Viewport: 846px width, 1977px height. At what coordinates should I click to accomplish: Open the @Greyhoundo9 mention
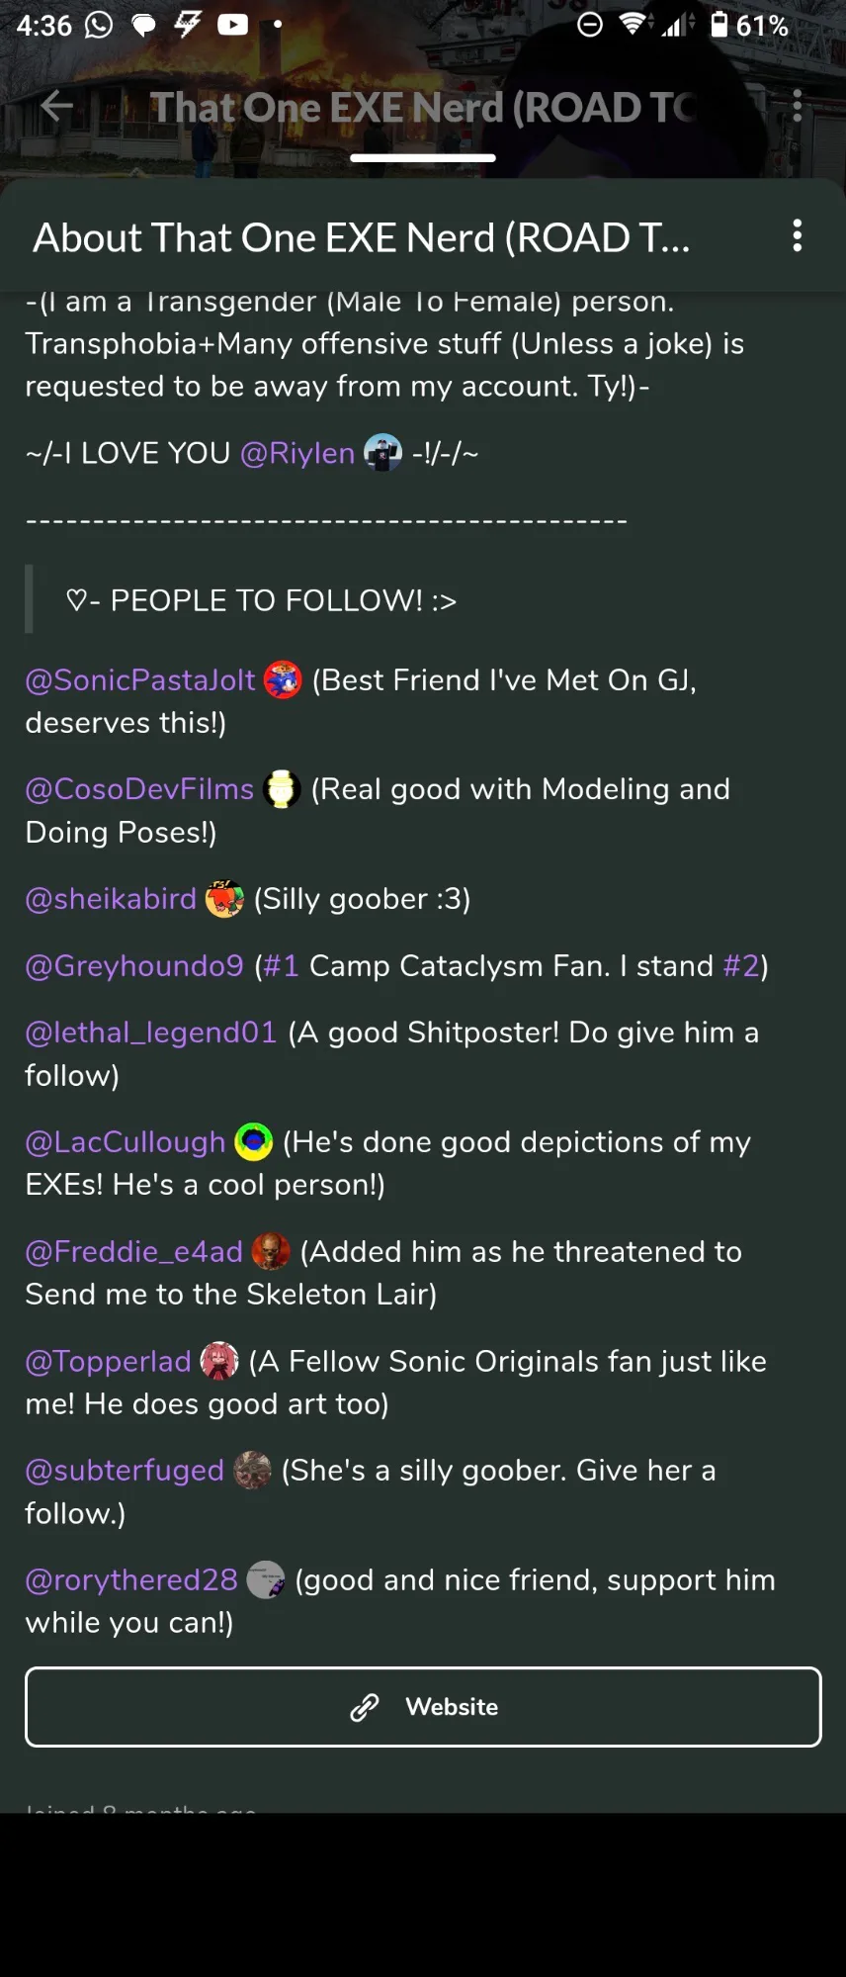point(134,965)
